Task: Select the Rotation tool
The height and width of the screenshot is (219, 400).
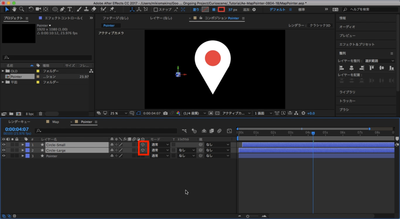Action: click(31, 9)
